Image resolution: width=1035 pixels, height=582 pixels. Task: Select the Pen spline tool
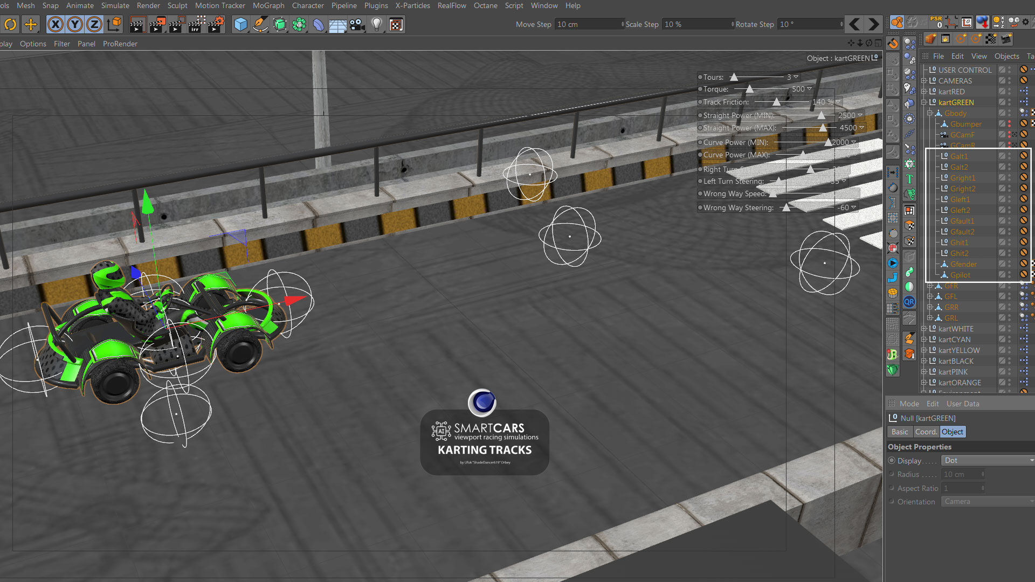(260, 24)
